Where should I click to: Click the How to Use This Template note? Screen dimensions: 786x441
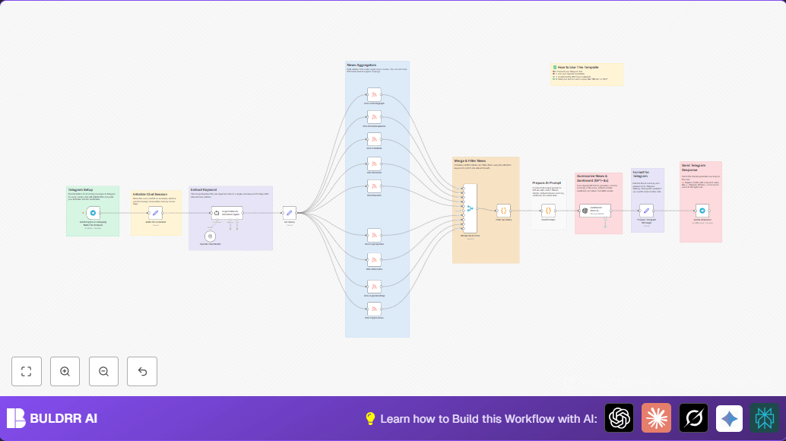pyautogui.click(x=587, y=75)
